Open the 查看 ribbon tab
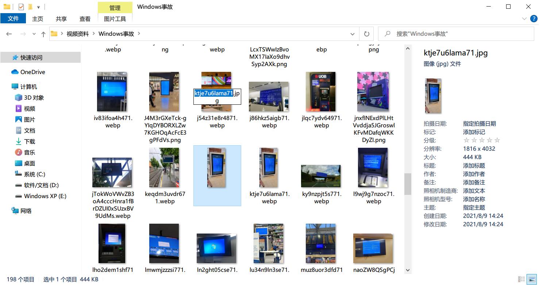The image size is (539, 285). coord(85,19)
